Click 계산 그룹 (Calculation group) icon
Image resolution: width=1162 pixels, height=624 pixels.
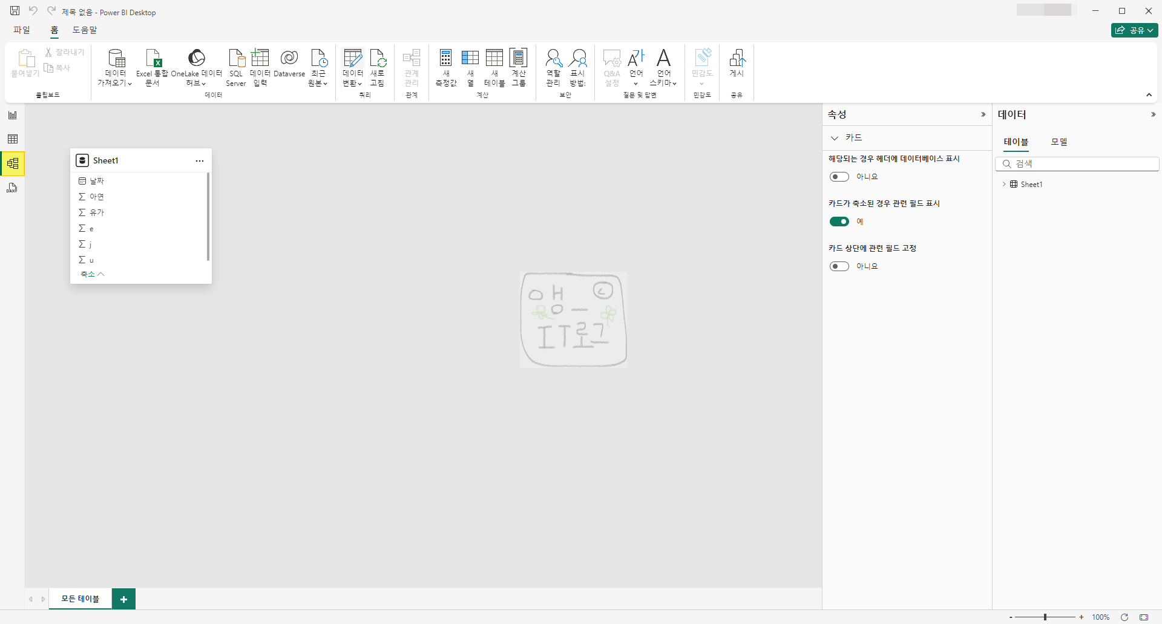coord(519,68)
